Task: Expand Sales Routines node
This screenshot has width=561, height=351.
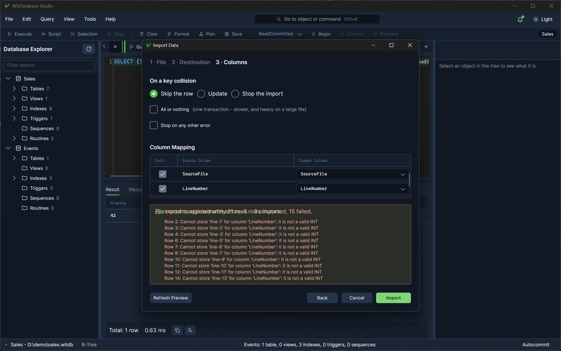Action: point(14,139)
